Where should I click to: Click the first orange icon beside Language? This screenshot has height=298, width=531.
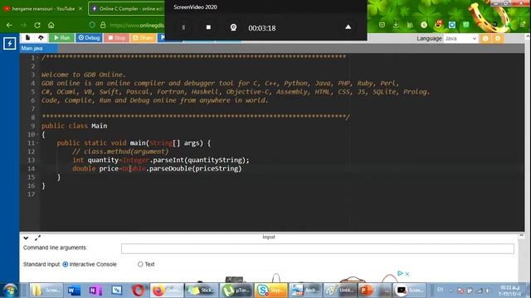click(485, 38)
